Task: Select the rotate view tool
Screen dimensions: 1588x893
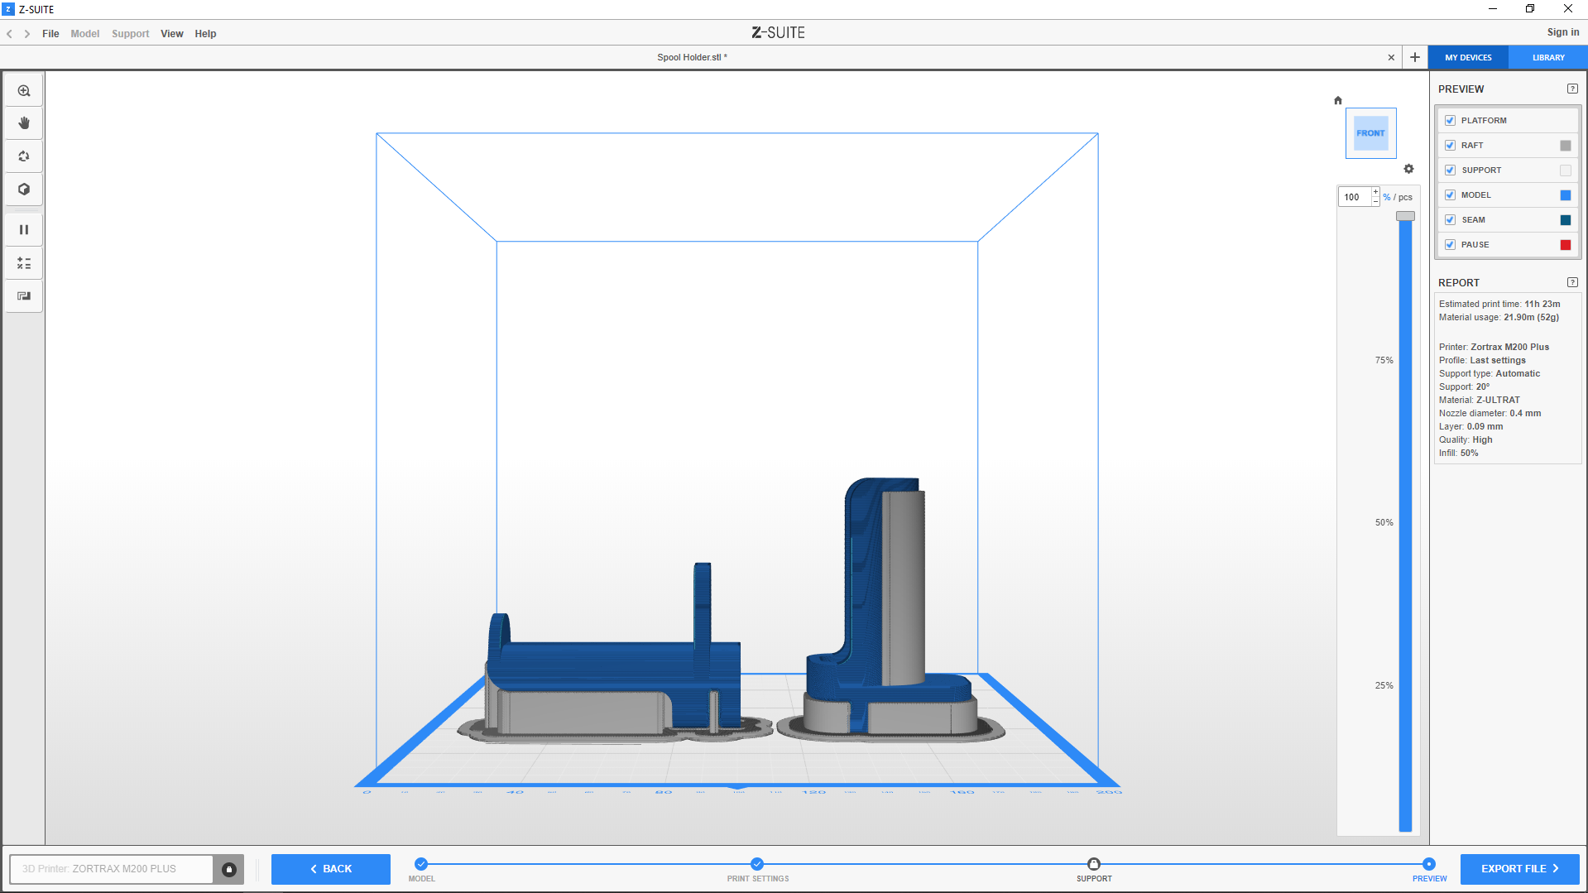Action: (x=24, y=156)
